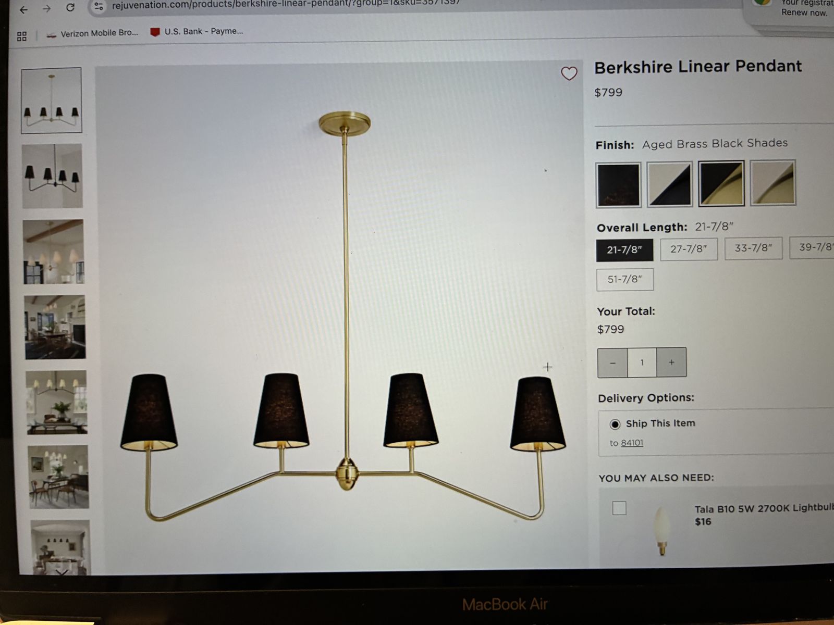Check the Tala B10 lightbulb add-on box
The image size is (834, 625).
pyautogui.click(x=619, y=508)
